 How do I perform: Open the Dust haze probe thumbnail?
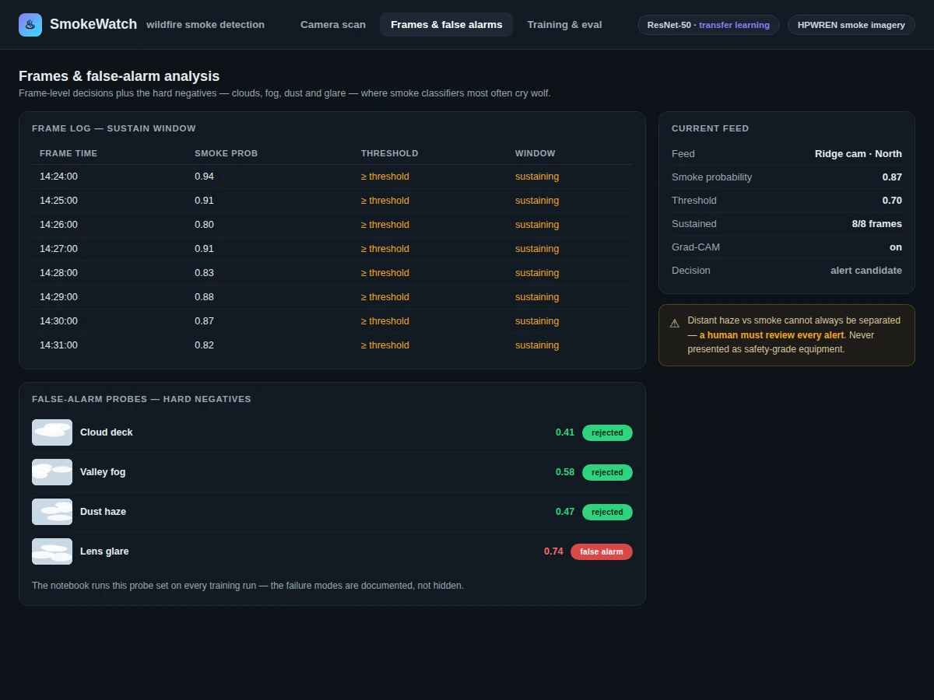tap(52, 512)
